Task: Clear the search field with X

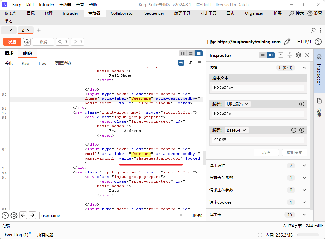Action: pos(181,215)
